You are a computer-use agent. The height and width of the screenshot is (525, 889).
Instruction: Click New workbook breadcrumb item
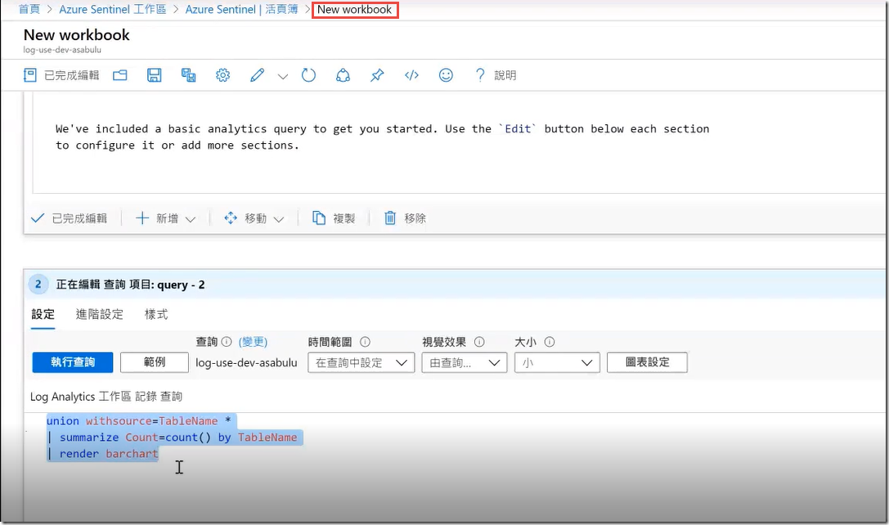coord(354,9)
